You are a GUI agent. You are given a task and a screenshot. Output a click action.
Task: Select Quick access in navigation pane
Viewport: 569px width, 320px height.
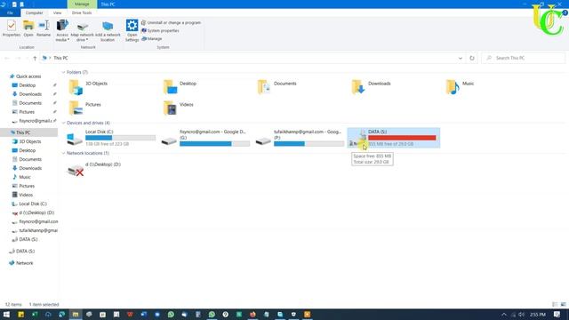click(28, 76)
